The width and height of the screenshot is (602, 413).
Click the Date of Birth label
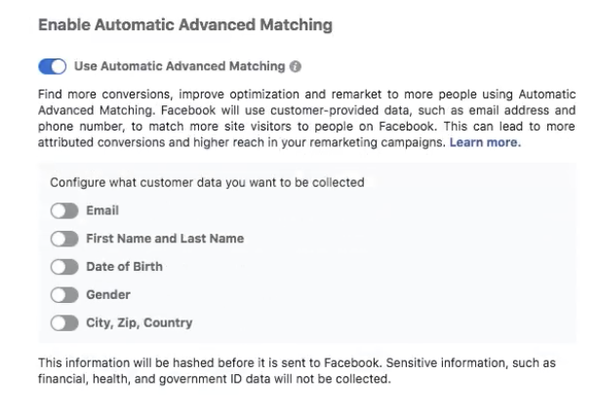[124, 267]
